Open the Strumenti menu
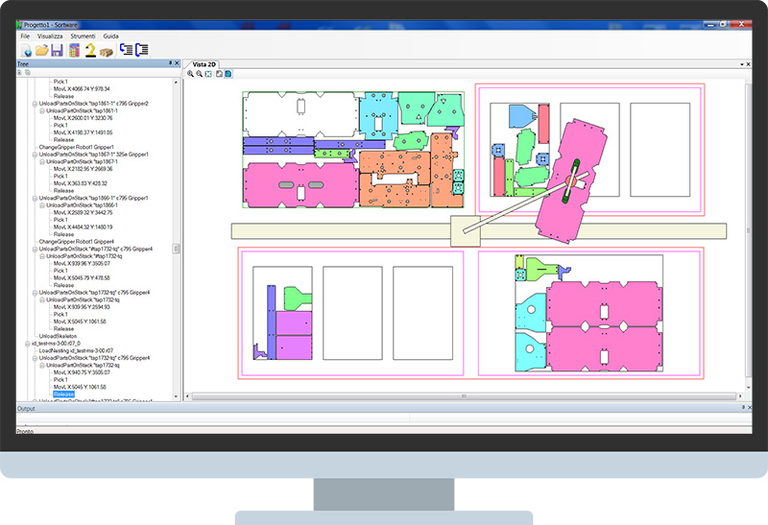Viewport: 768px width, 525px height. [x=83, y=36]
